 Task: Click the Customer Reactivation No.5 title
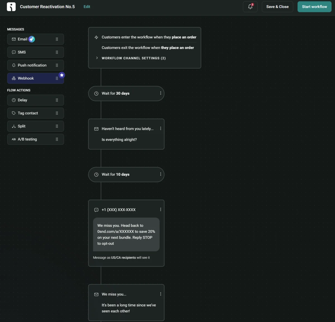[47, 7]
